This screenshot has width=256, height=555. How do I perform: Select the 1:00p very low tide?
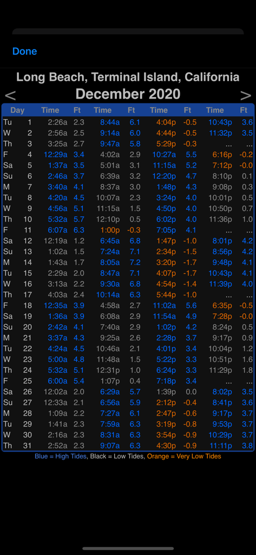(110, 230)
